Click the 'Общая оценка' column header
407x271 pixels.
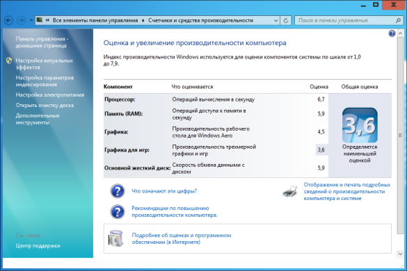[x=360, y=87]
